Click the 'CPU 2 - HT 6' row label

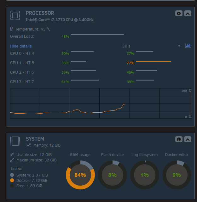click(22, 72)
